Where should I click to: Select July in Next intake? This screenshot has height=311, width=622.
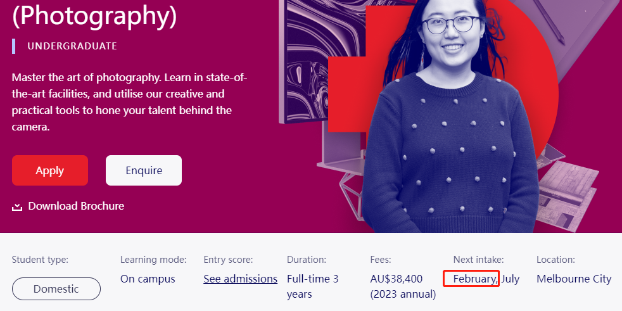pos(511,279)
